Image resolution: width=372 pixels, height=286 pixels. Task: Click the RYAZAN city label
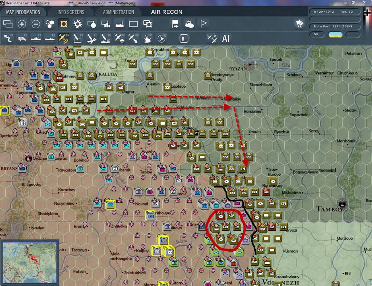click(x=238, y=69)
